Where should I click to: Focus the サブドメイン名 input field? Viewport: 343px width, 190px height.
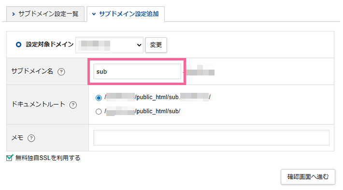[x=137, y=72]
